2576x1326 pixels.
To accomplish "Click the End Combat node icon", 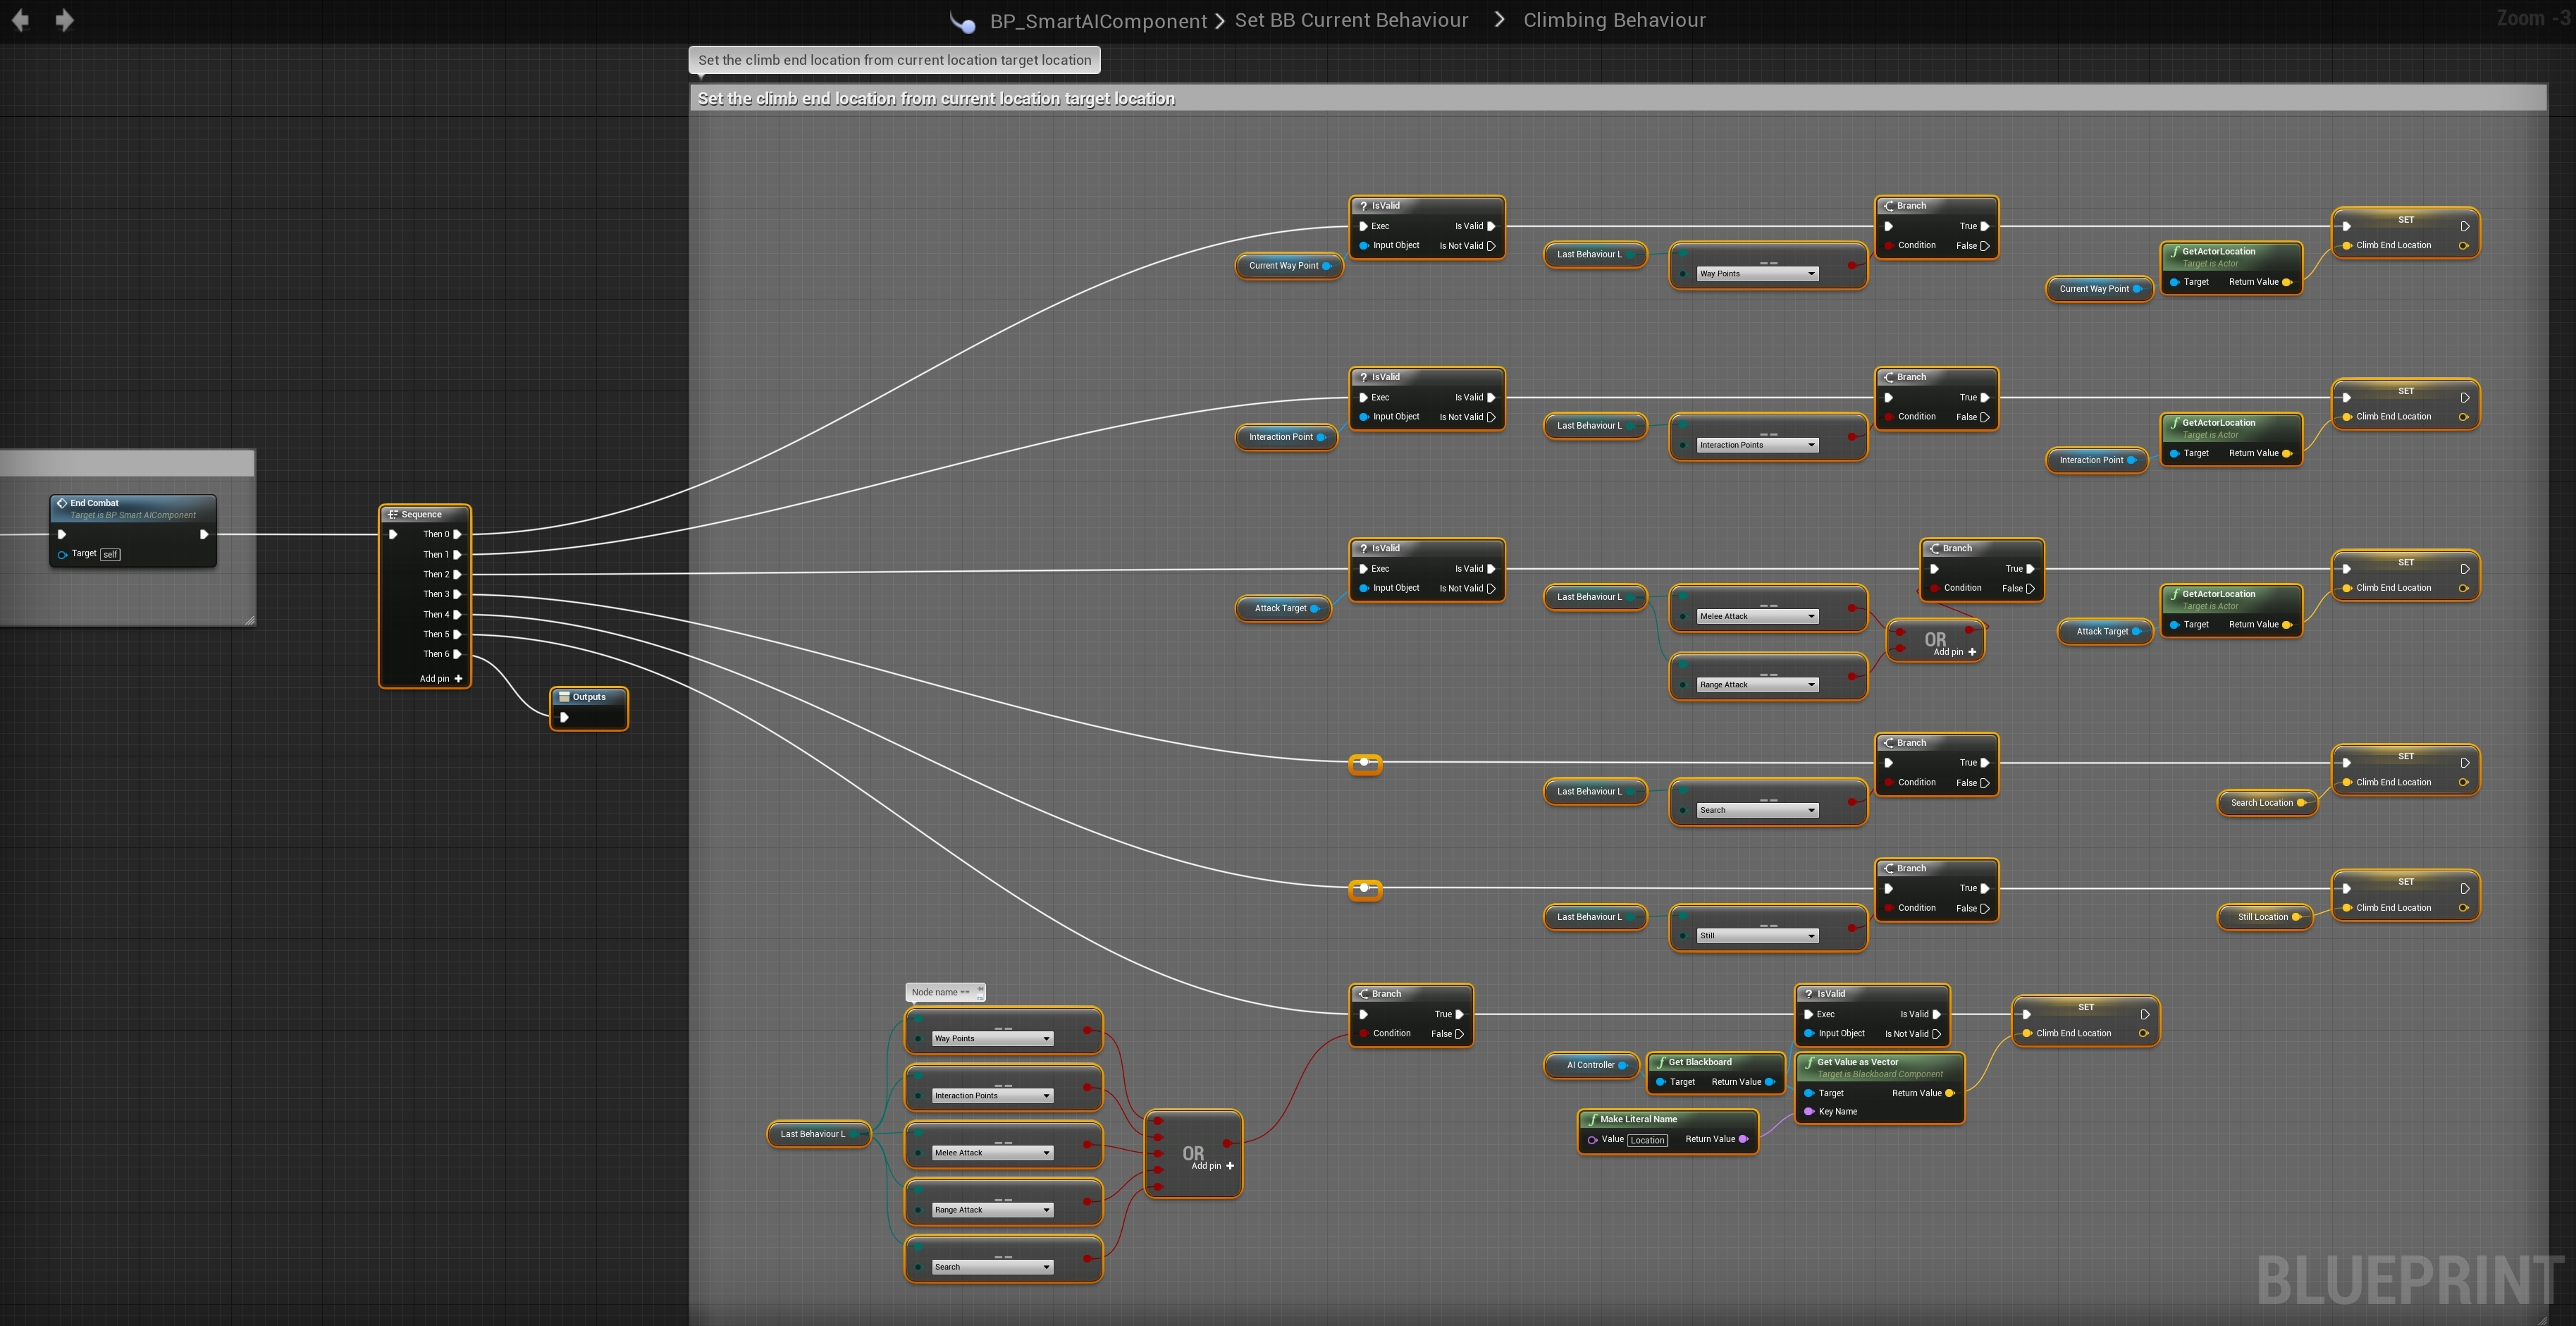I will click(x=62, y=503).
